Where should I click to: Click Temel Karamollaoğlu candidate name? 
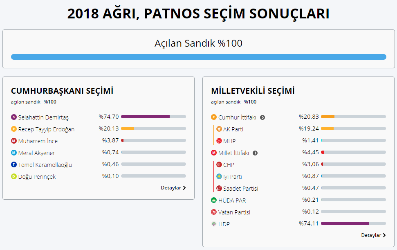point(45,165)
